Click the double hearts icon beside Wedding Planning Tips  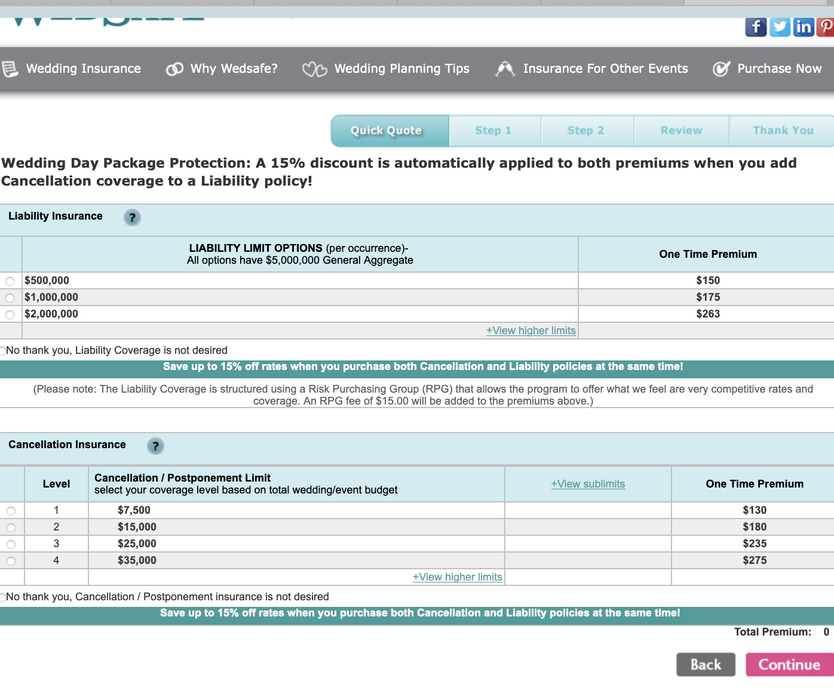point(314,69)
